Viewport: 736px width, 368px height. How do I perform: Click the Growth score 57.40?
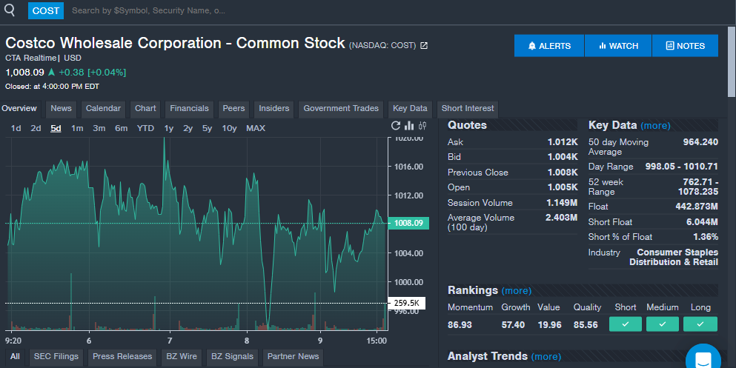[513, 324]
